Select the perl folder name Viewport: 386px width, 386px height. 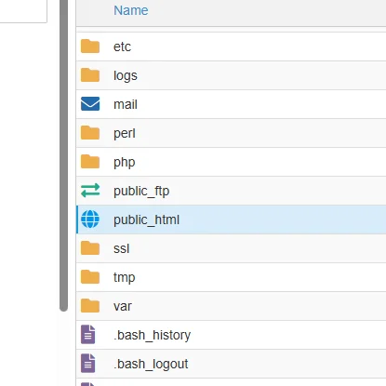pos(125,133)
